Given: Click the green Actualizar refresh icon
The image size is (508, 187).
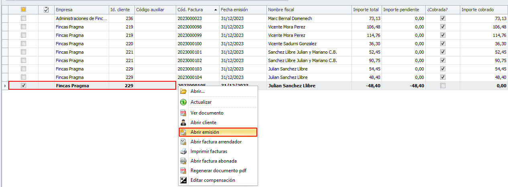Looking at the screenshot, I should [183, 102].
